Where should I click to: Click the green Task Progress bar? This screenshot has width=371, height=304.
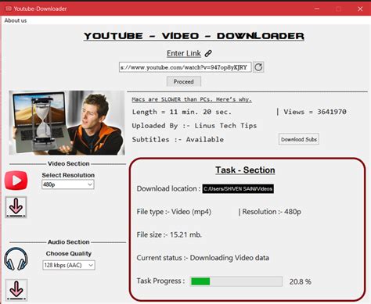pos(236,281)
